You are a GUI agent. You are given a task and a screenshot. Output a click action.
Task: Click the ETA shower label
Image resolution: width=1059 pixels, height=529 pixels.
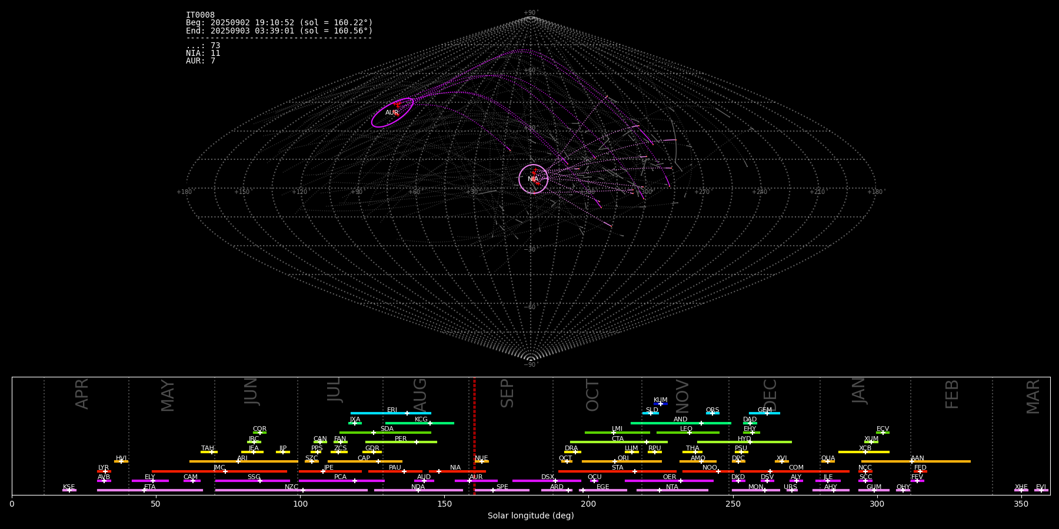[x=150, y=487]
